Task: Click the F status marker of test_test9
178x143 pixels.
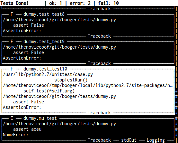Action: click(12, 42)
